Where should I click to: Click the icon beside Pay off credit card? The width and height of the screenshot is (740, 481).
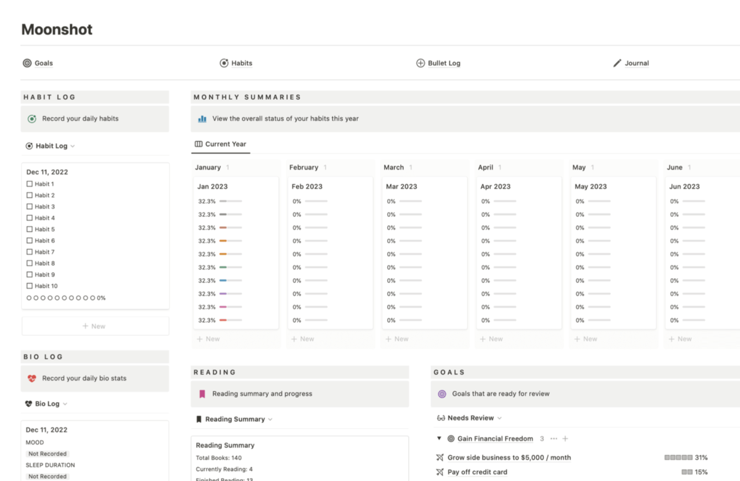click(440, 472)
